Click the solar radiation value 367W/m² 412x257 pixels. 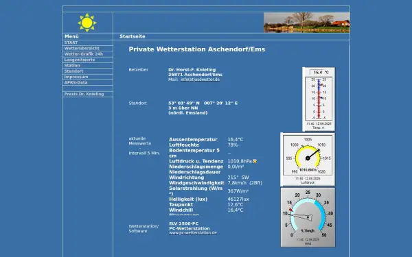[238, 191]
